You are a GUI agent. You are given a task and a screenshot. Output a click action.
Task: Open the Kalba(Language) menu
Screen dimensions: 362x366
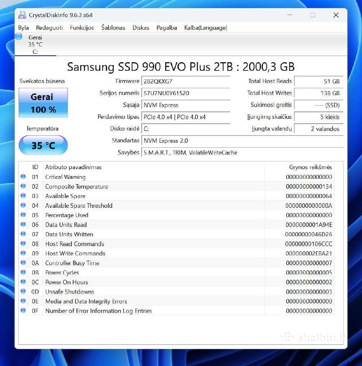tap(206, 28)
